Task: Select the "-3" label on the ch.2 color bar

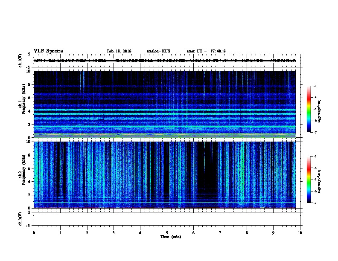Action: (315, 157)
